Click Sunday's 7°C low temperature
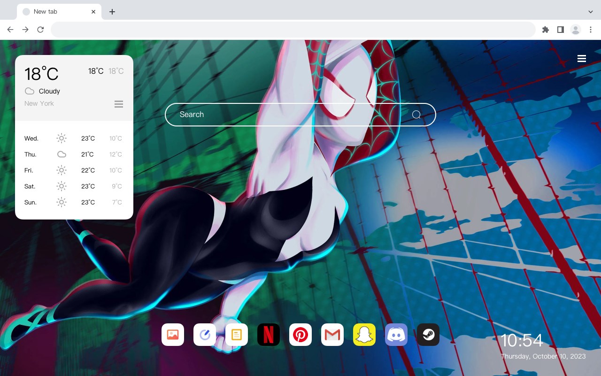Viewport: 601px width, 376px height. (117, 202)
